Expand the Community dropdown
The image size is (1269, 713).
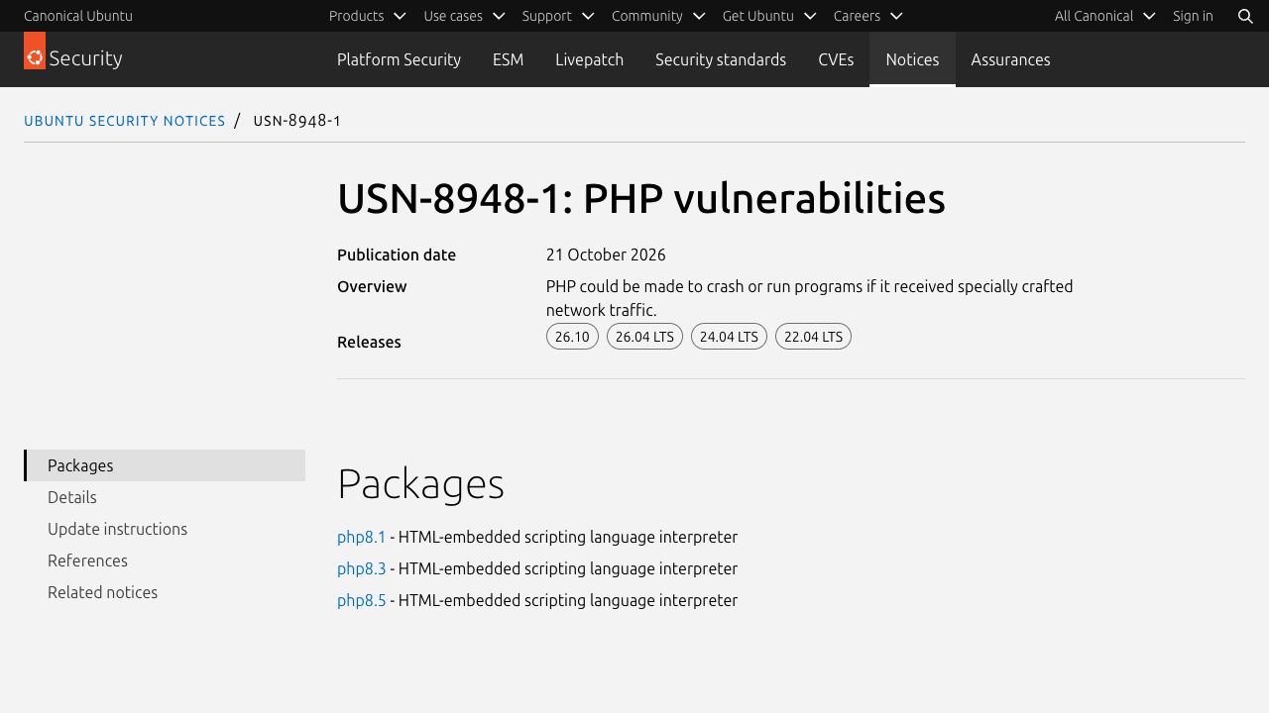click(x=658, y=16)
